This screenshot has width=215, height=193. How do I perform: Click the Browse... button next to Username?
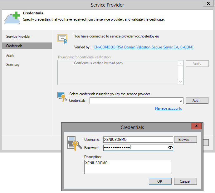[x=185, y=140]
